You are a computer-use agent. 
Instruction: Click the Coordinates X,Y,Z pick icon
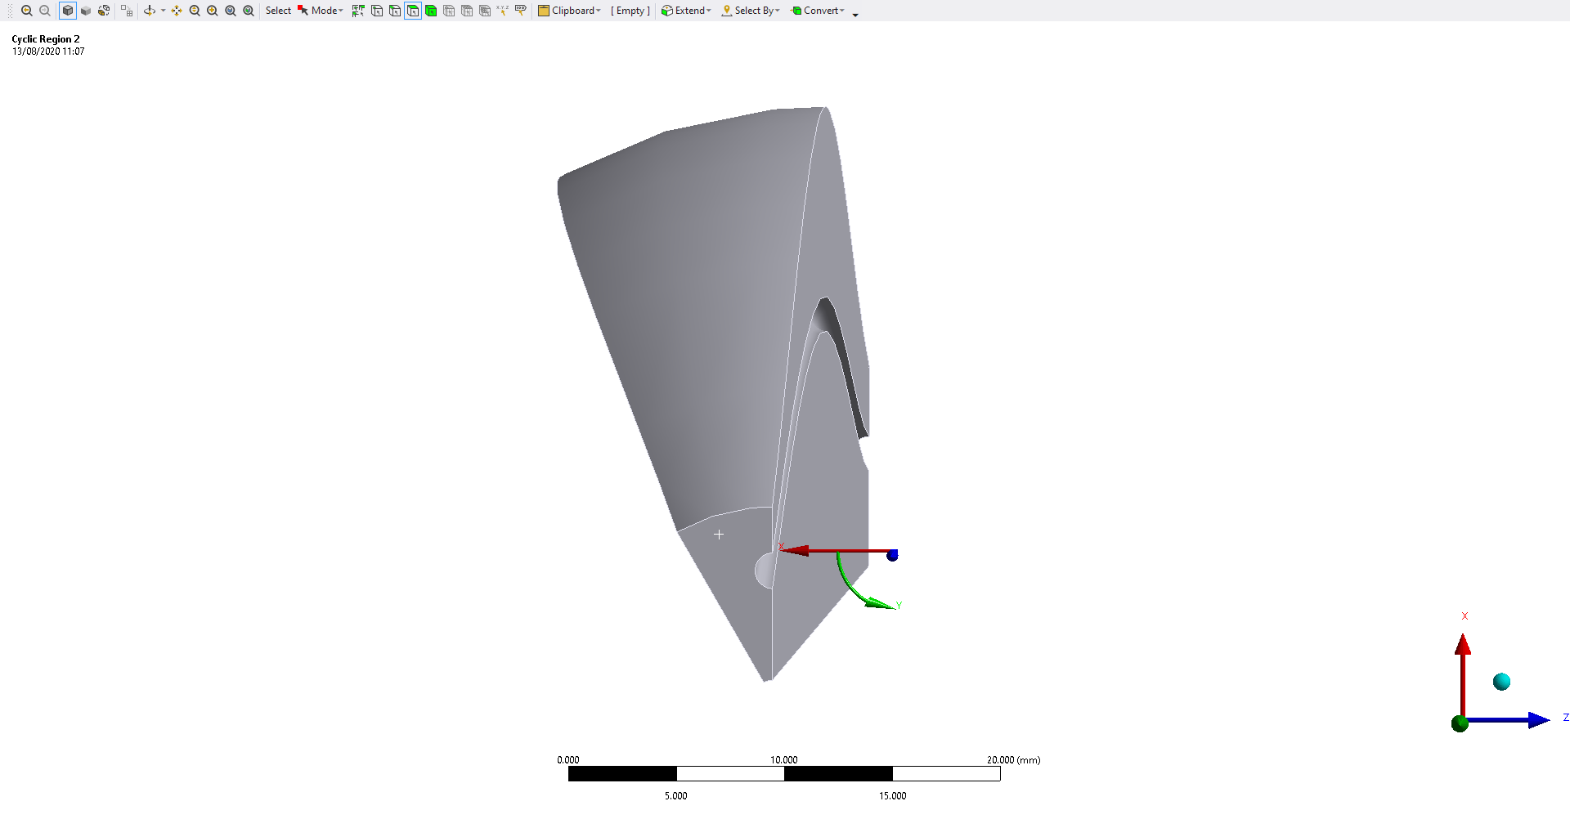[x=503, y=11]
